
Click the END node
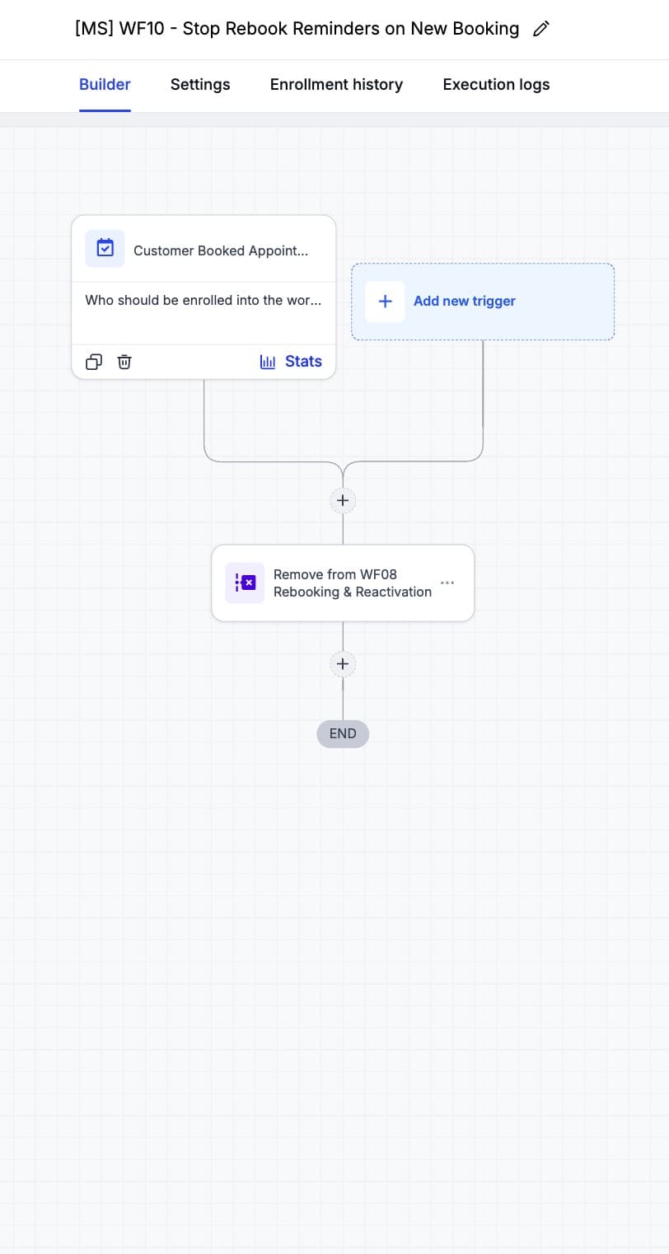point(343,733)
